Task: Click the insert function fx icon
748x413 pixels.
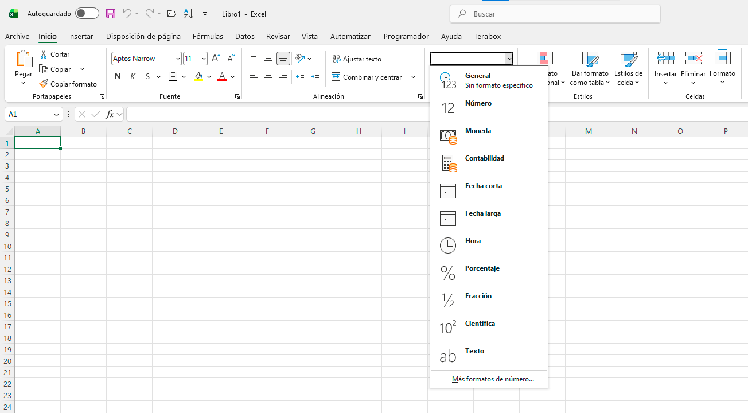Action: [110, 114]
